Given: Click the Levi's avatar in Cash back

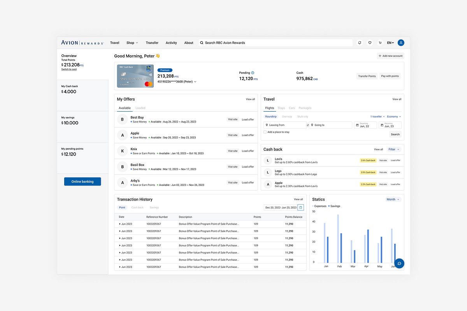Looking at the screenshot, I should 268,160.
